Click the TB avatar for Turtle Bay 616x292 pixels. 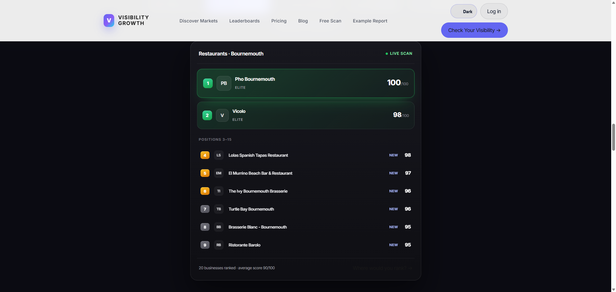219,209
